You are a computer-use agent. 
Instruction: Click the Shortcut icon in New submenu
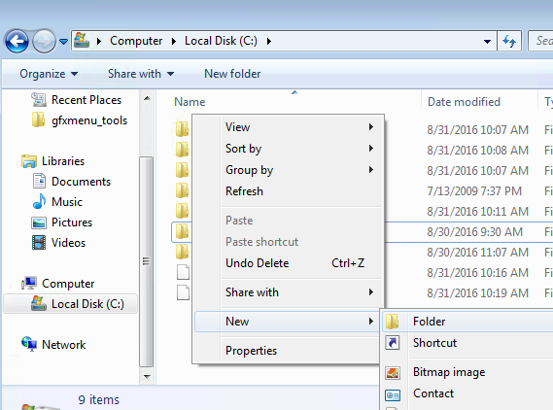(393, 343)
